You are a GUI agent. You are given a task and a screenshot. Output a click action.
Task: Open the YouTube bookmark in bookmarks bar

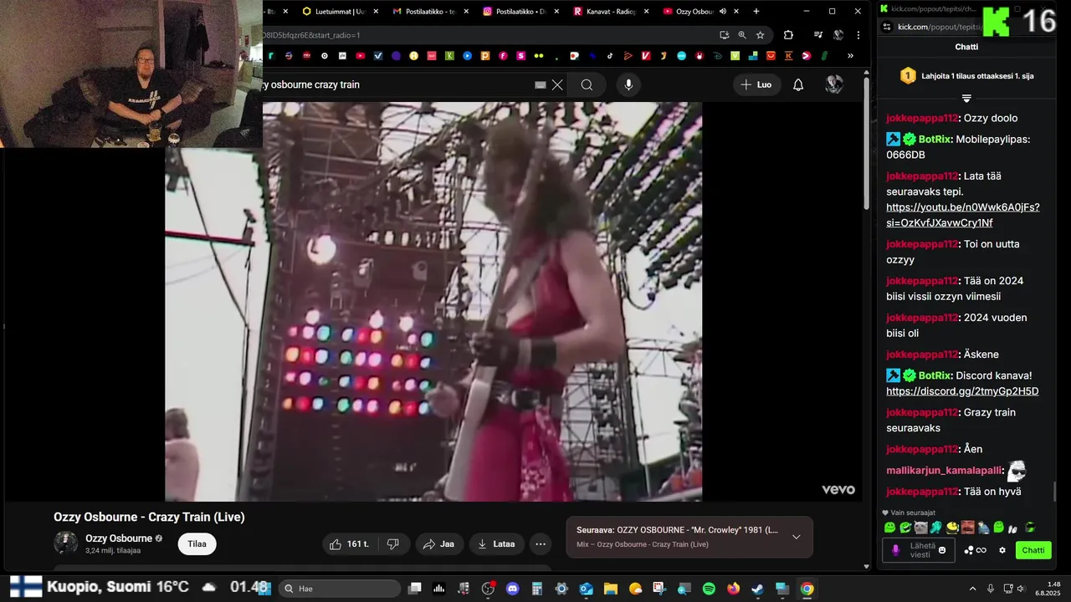pos(361,56)
